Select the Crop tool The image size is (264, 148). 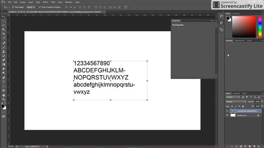4,34
